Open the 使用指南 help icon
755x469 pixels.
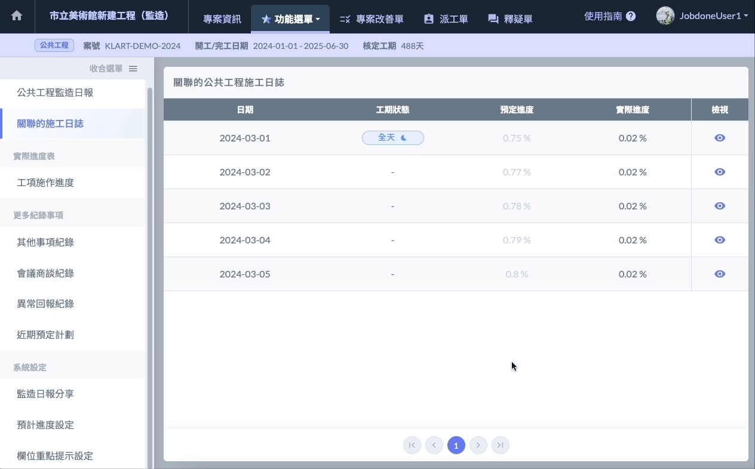pos(631,17)
